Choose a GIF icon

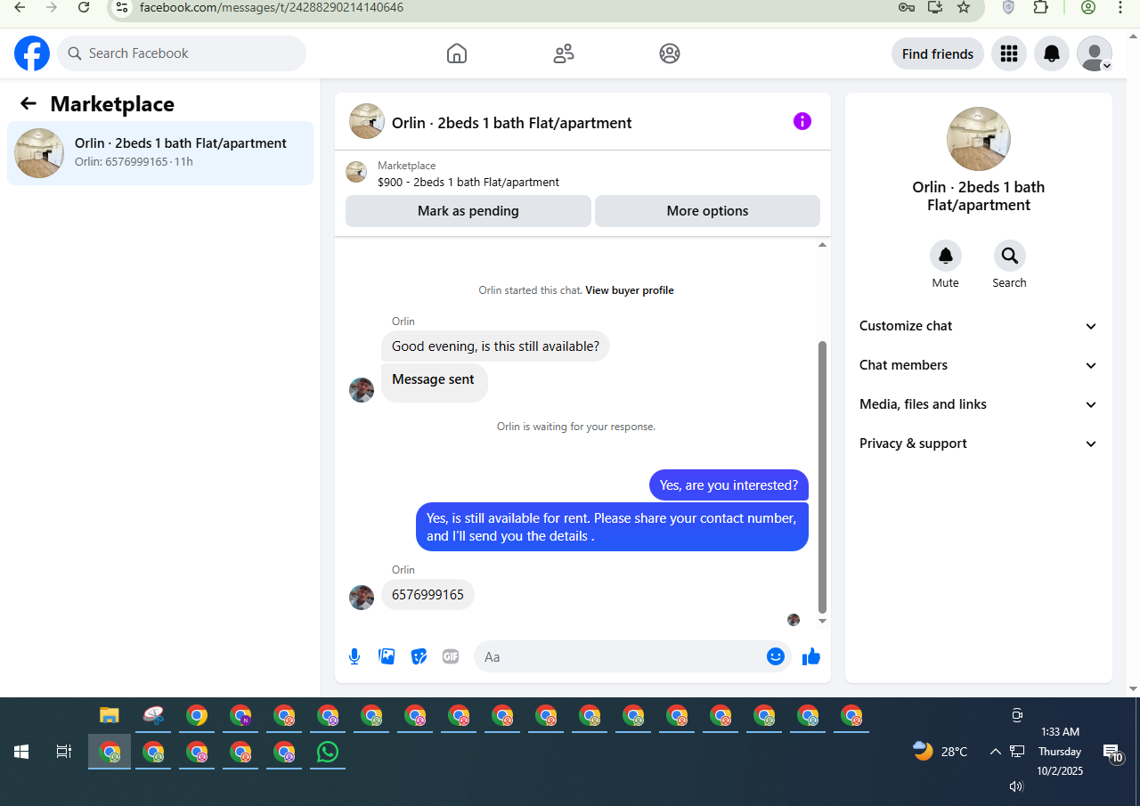(451, 656)
